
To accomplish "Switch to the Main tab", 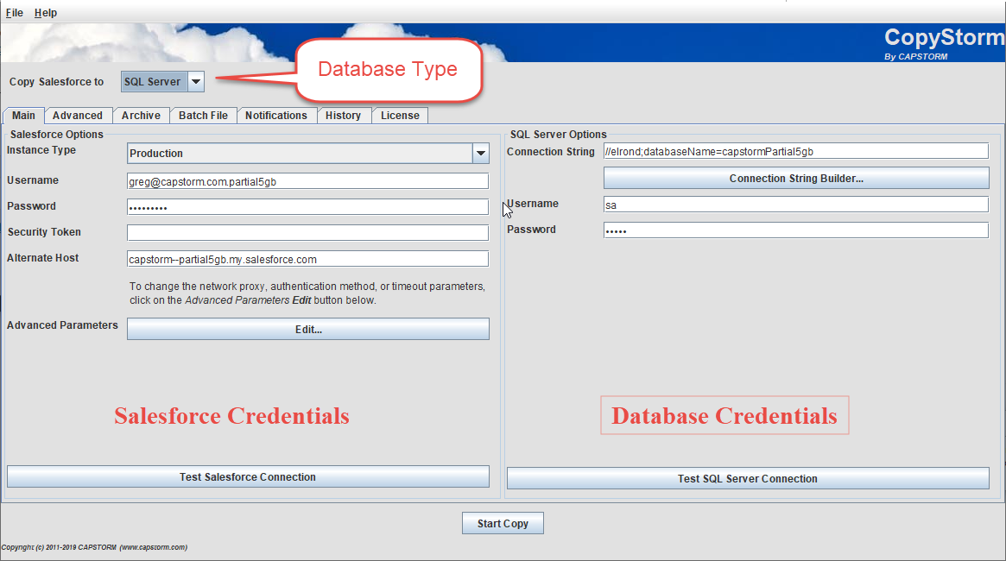I will (x=23, y=116).
